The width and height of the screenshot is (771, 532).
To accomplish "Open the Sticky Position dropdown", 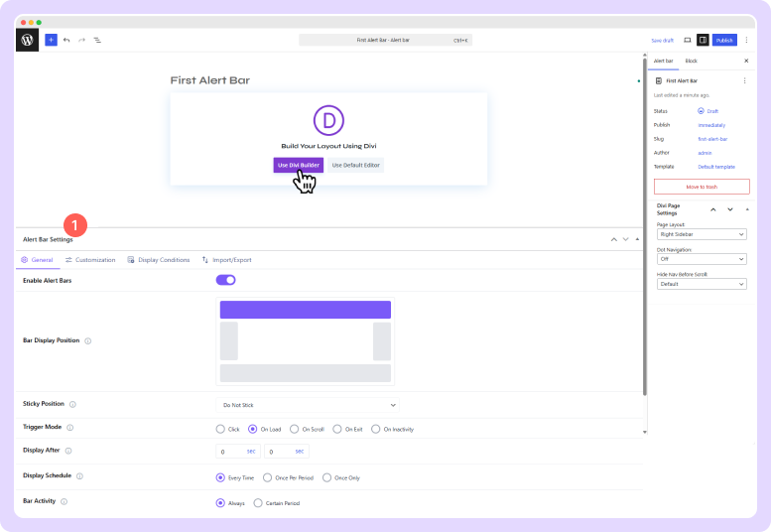I will (x=307, y=405).
